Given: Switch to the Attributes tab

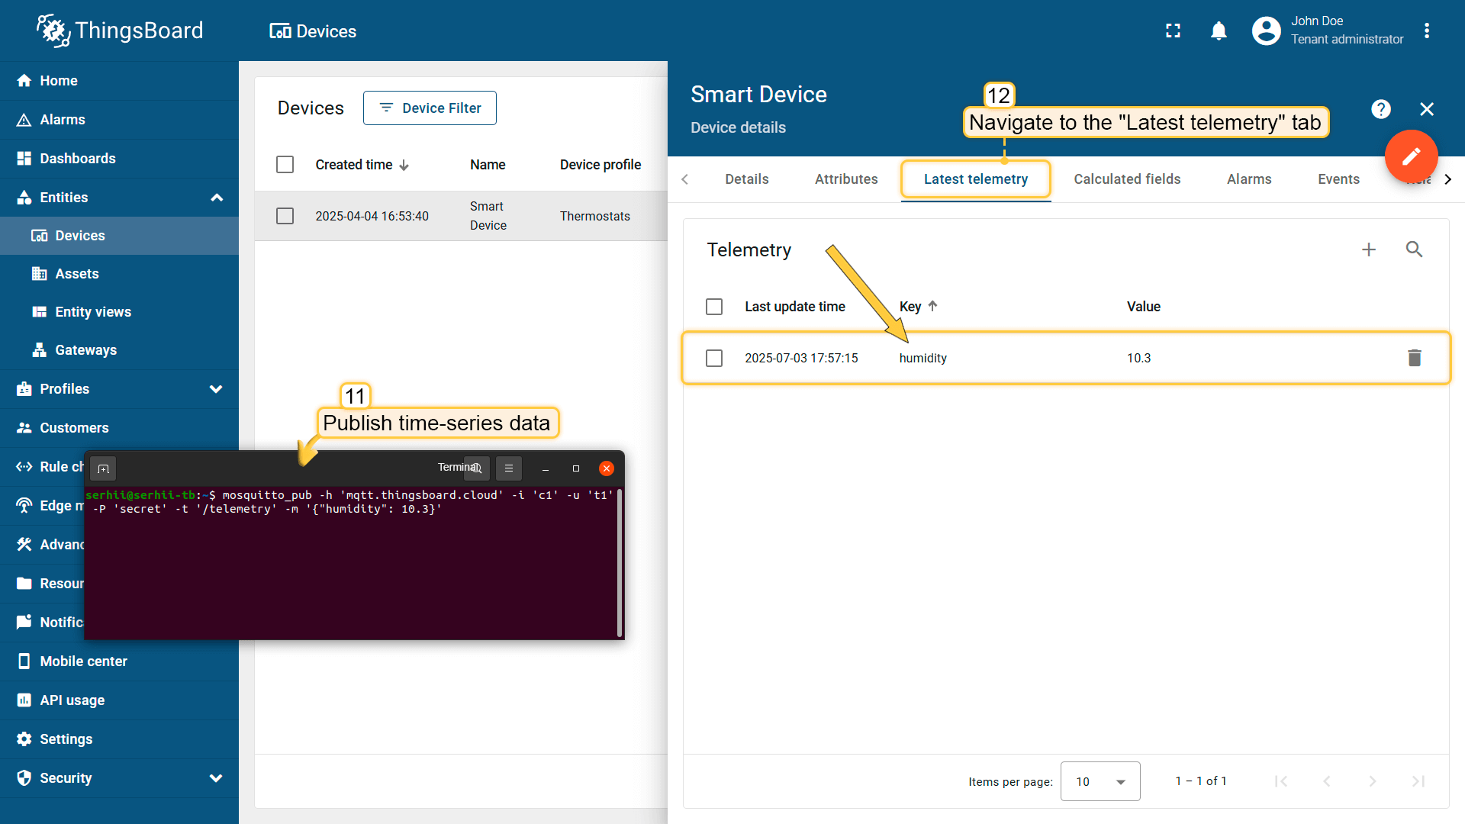Looking at the screenshot, I should pos(845,179).
